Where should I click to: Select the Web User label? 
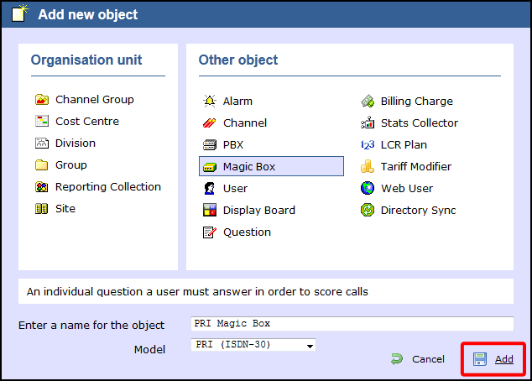[x=407, y=188]
